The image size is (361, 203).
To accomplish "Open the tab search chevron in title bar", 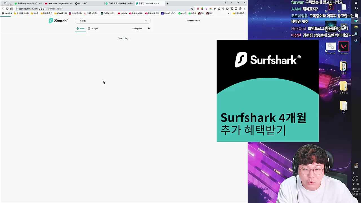I will (225, 2).
